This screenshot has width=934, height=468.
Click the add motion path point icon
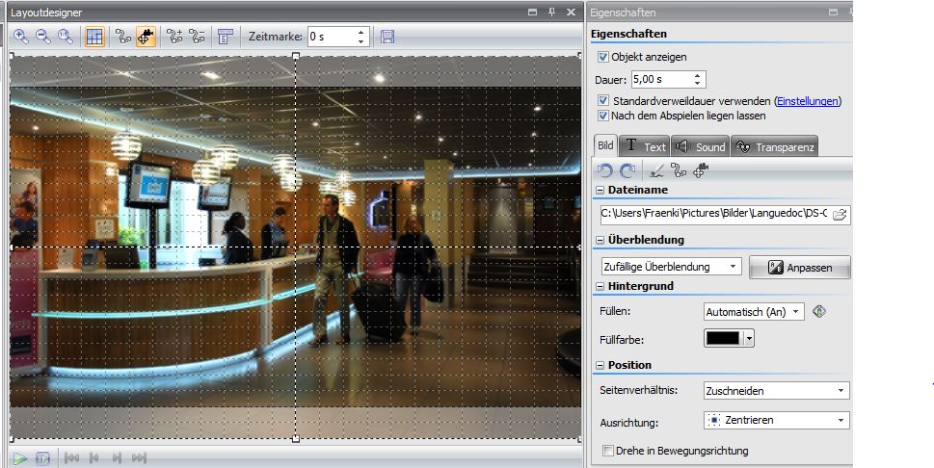(174, 37)
